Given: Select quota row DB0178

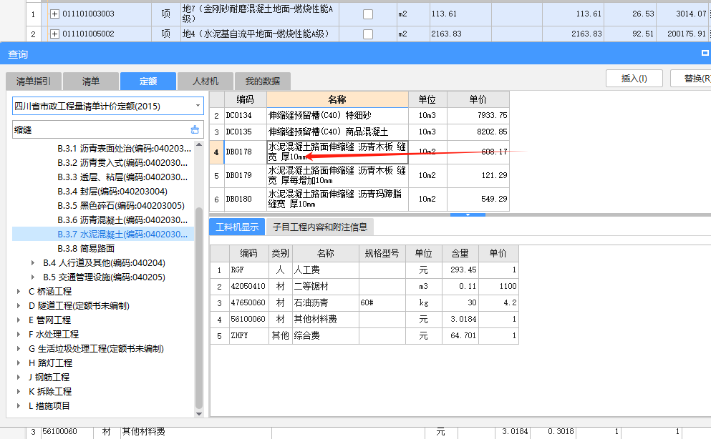Looking at the screenshot, I should (359, 152).
